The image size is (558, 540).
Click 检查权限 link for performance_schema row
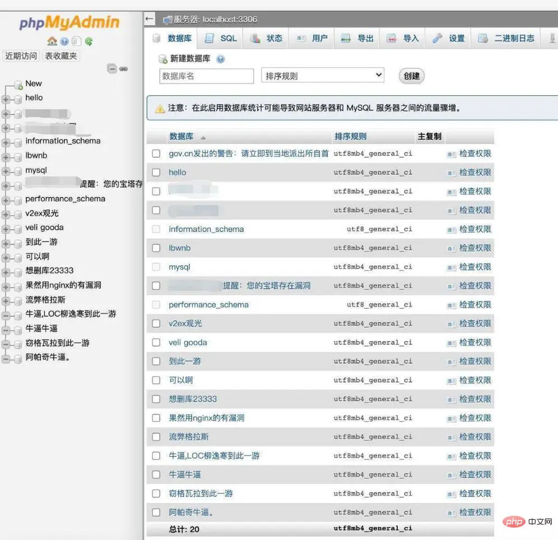pyautogui.click(x=475, y=305)
